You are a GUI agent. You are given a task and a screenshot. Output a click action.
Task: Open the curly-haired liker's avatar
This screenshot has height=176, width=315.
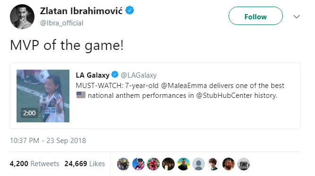pos(213,164)
